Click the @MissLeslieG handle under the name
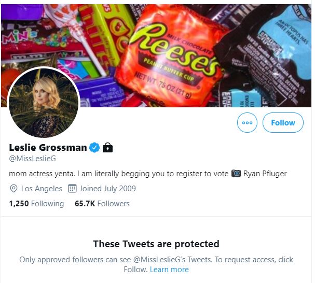Image resolution: width=315 pixels, height=283 pixels. [x=32, y=159]
